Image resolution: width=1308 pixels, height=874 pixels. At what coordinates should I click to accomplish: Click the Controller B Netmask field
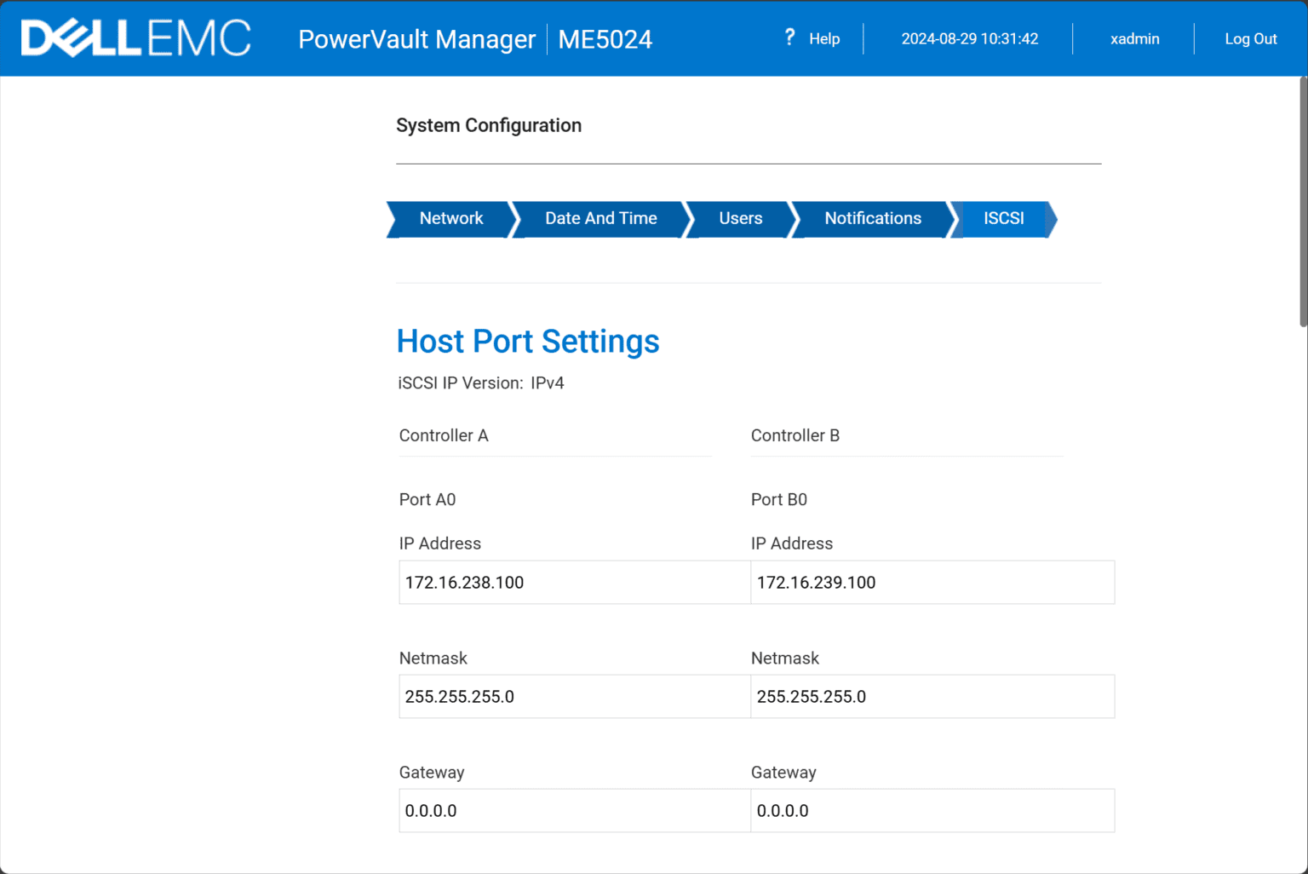point(932,696)
